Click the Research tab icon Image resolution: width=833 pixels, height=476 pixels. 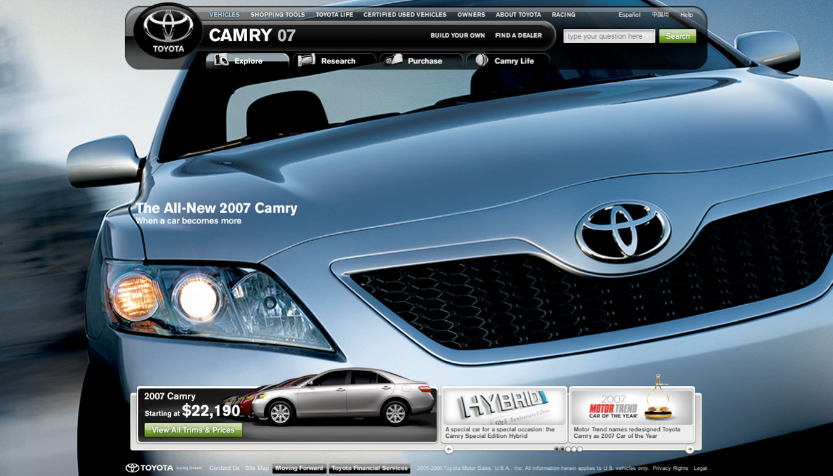click(x=306, y=60)
